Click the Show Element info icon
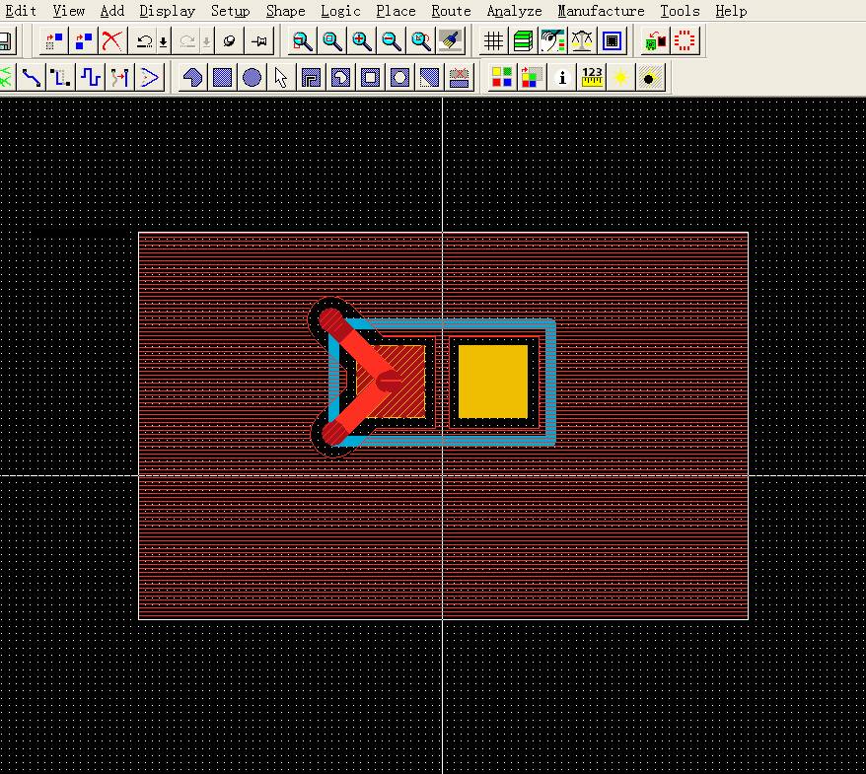 pyautogui.click(x=562, y=77)
